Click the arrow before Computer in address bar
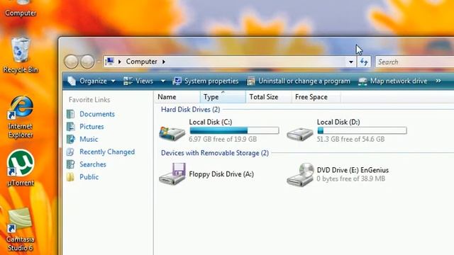This screenshot has height=255, width=454. coord(120,62)
